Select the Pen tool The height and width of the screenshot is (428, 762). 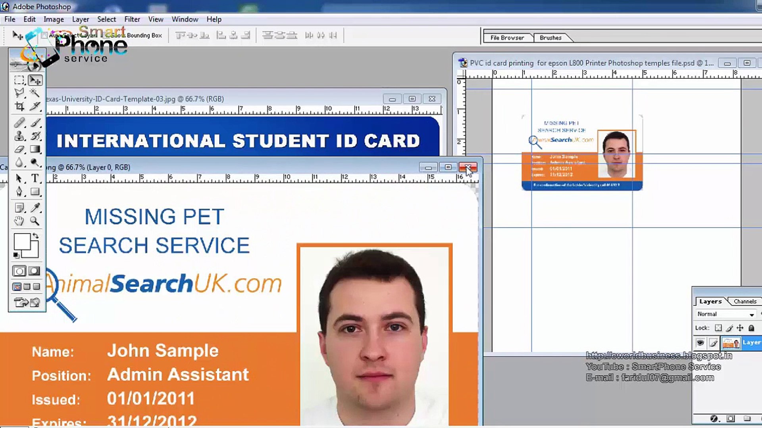coord(19,192)
